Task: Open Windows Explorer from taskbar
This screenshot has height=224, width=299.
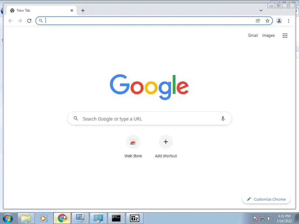Action: click(26, 218)
